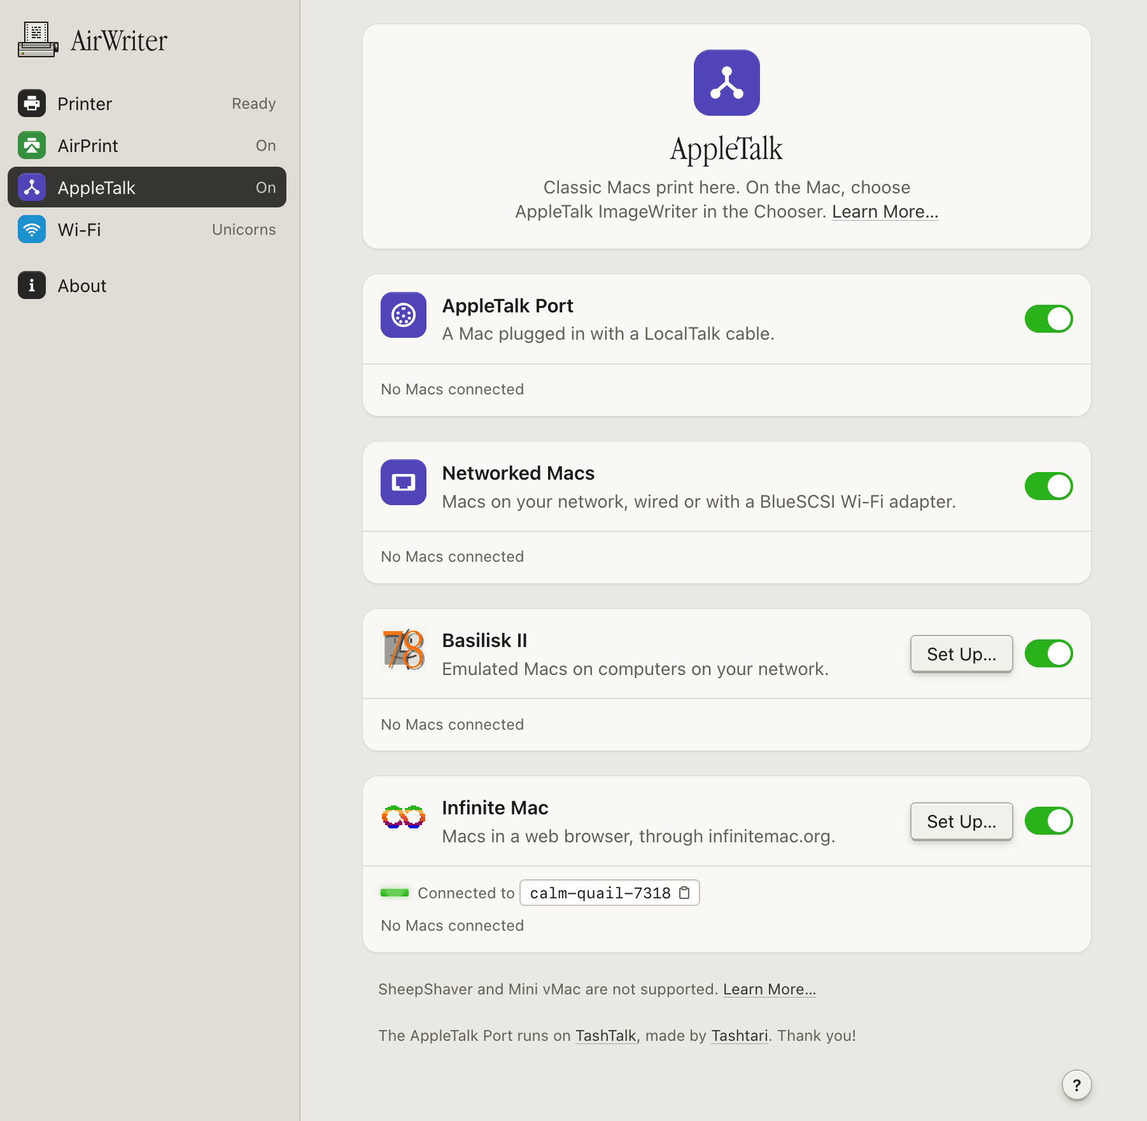The height and width of the screenshot is (1121, 1147).
Task: Click the AppleTalk Port connector icon
Action: click(x=404, y=315)
